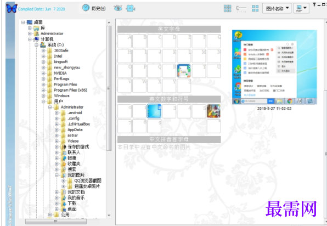This screenshot has height=226, width=327.
Task: Collapse the 桌面 root tree node
Action: tap(23, 22)
